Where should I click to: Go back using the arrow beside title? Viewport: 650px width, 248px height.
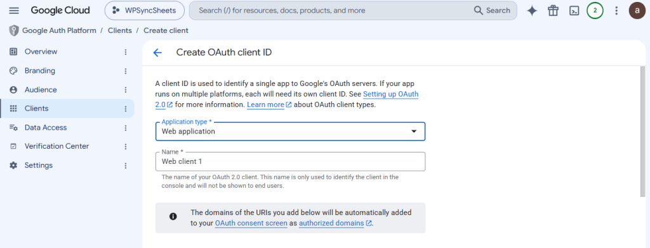pos(157,53)
